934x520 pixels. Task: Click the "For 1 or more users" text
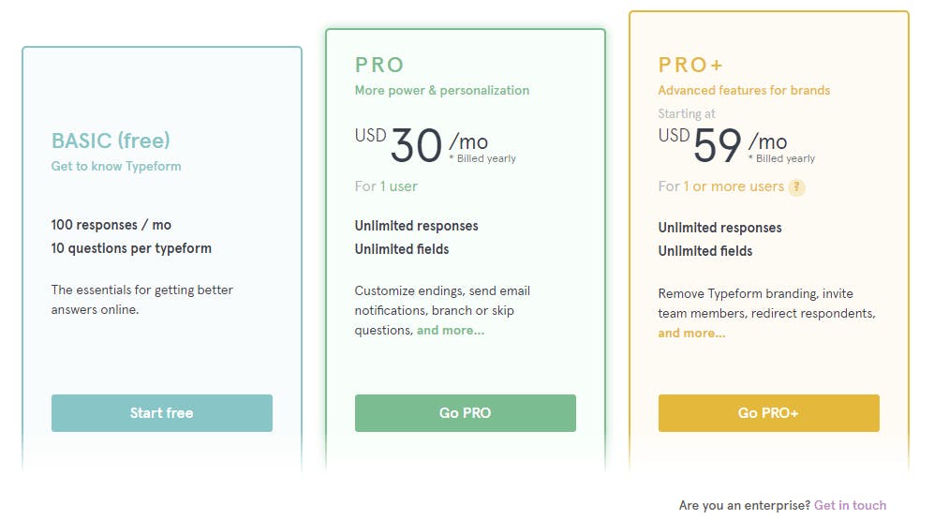[x=720, y=186]
